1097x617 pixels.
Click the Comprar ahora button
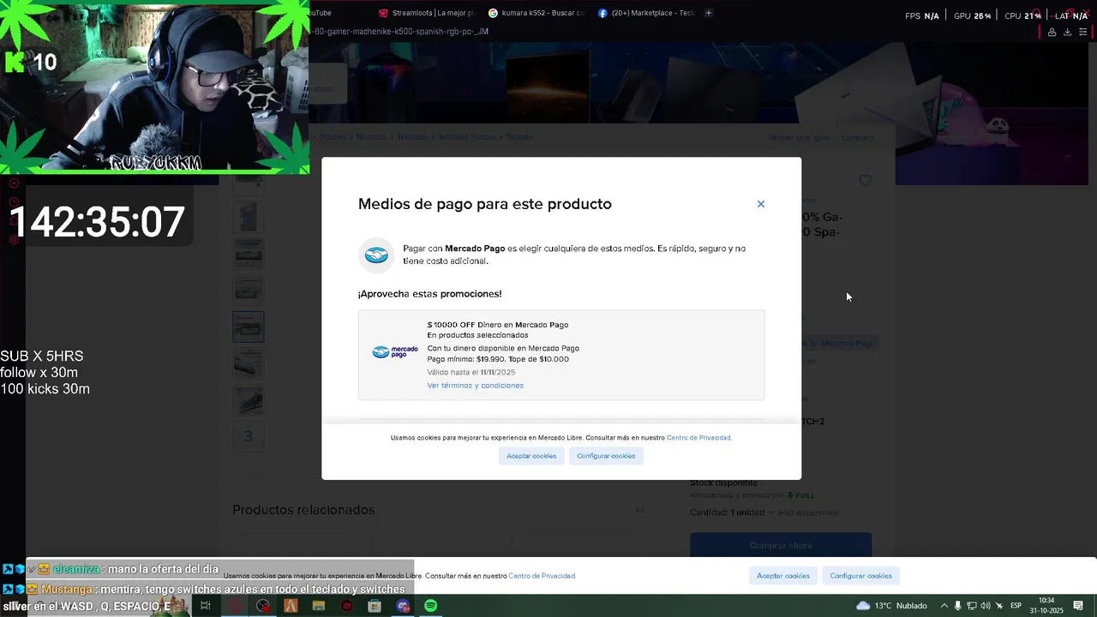(x=781, y=545)
